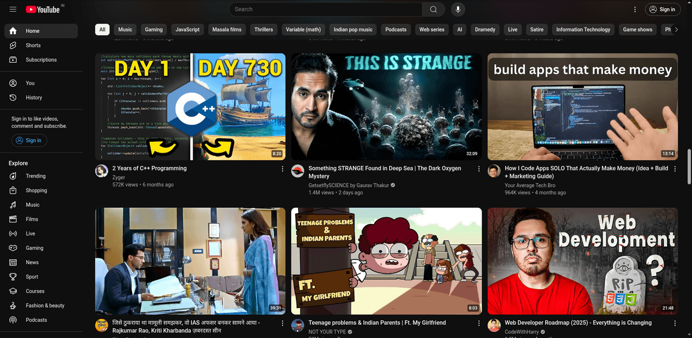The height and width of the screenshot is (338, 692).
Task: Open the hamburger guide menu
Action: click(x=13, y=9)
